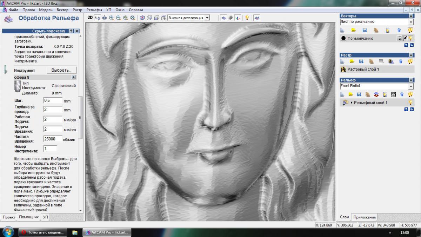Click the Частота Вращения spindle speed field
Screen dimensions: 421x237
[x=53, y=139]
